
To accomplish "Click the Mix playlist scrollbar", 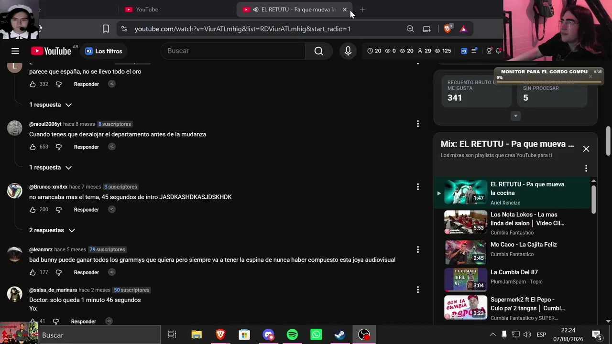I will point(594,199).
